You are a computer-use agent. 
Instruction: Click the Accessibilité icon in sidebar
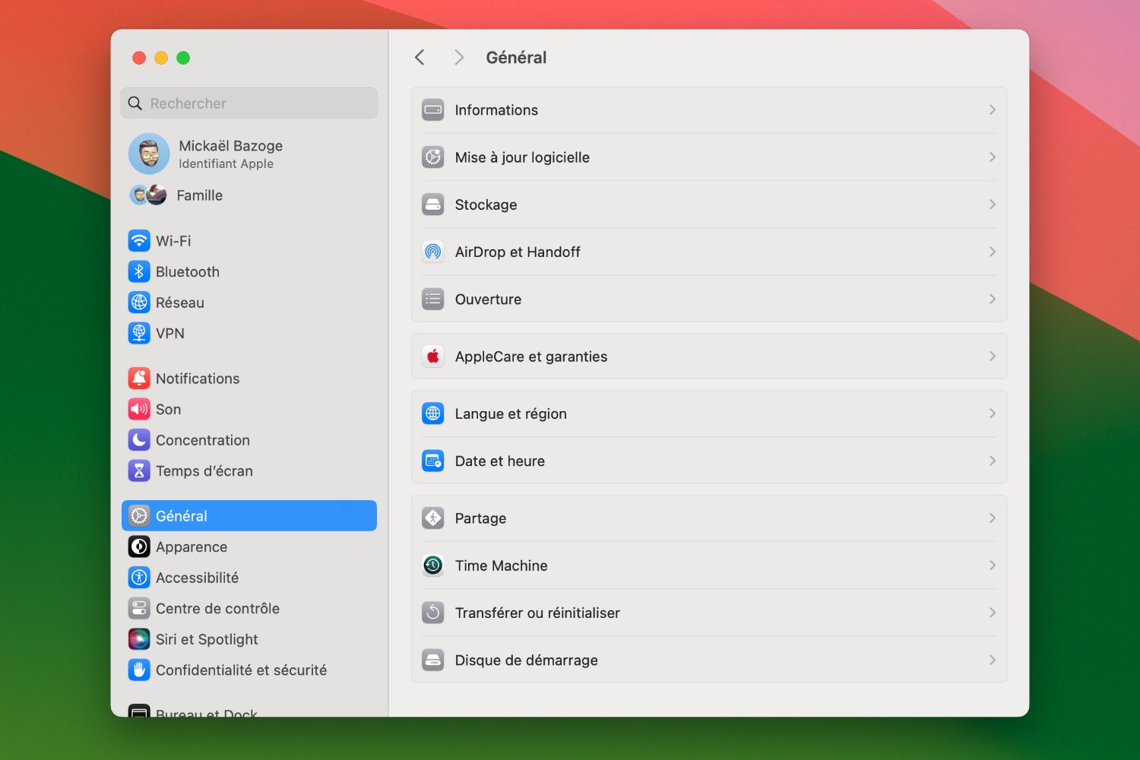click(139, 578)
